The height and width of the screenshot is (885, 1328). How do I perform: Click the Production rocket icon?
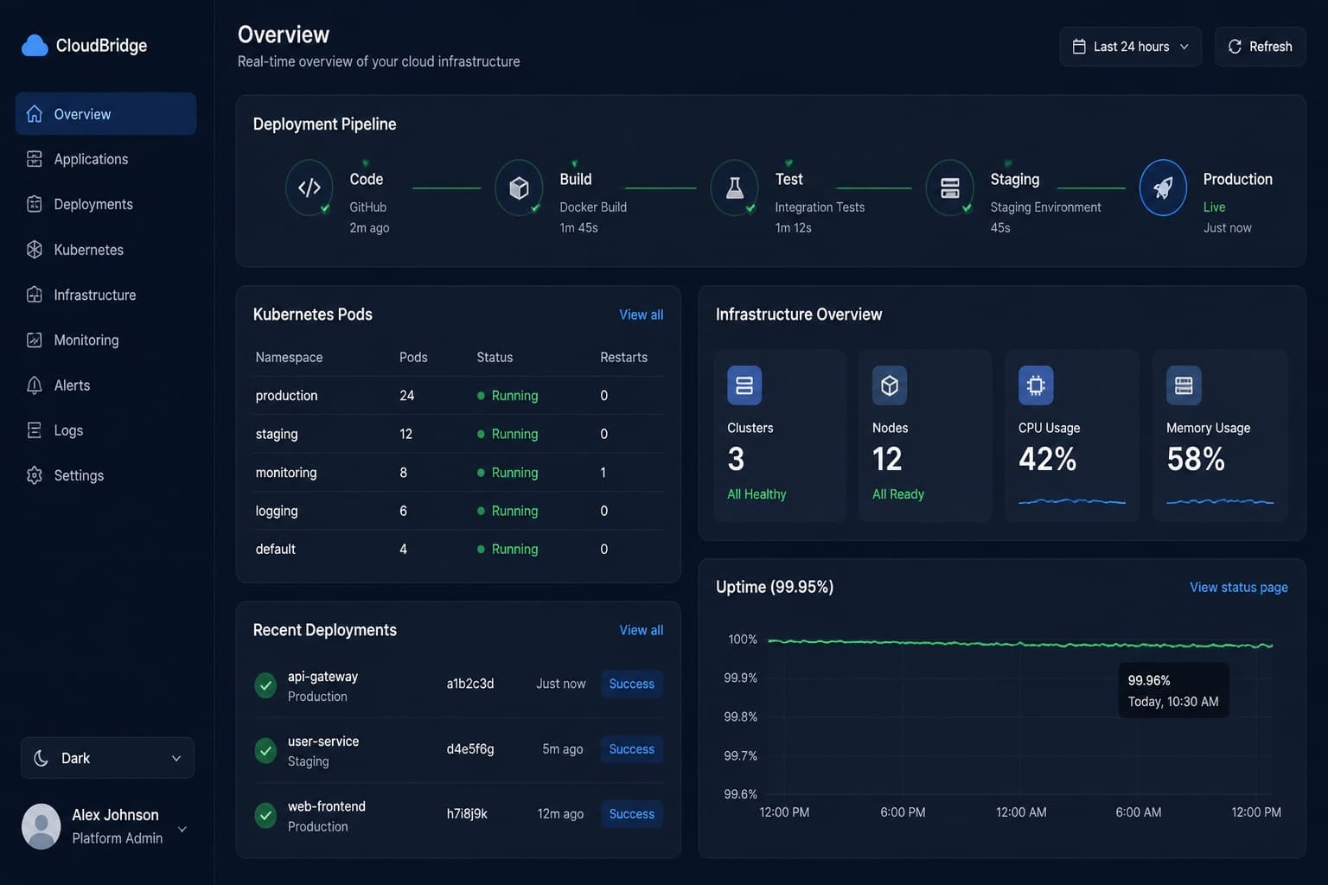tap(1163, 187)
